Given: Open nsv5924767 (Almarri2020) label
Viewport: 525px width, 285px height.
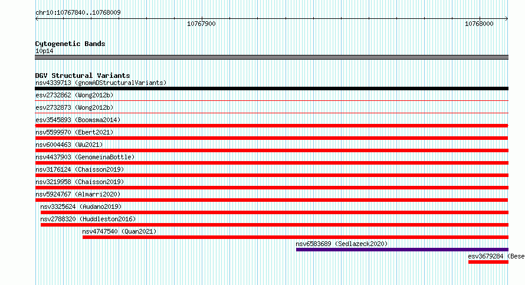Looking at the screenshot, I should [x=78, y=194].
